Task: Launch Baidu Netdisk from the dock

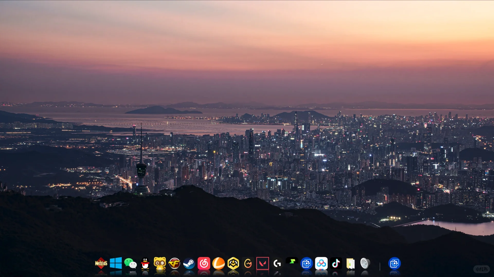Action: coord(321,263)
